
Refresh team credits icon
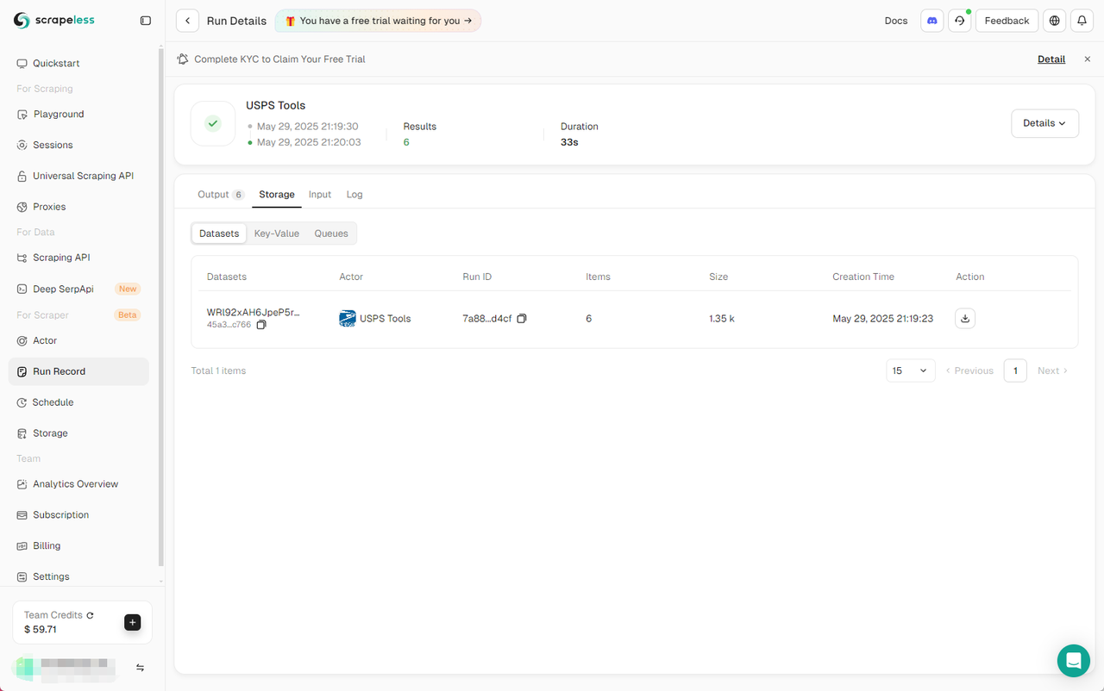point(91,615)
